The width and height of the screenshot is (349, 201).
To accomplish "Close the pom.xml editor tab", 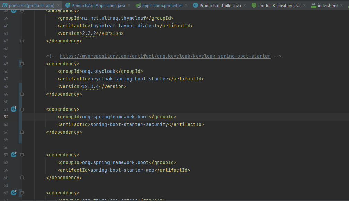I will coord(58,5).
